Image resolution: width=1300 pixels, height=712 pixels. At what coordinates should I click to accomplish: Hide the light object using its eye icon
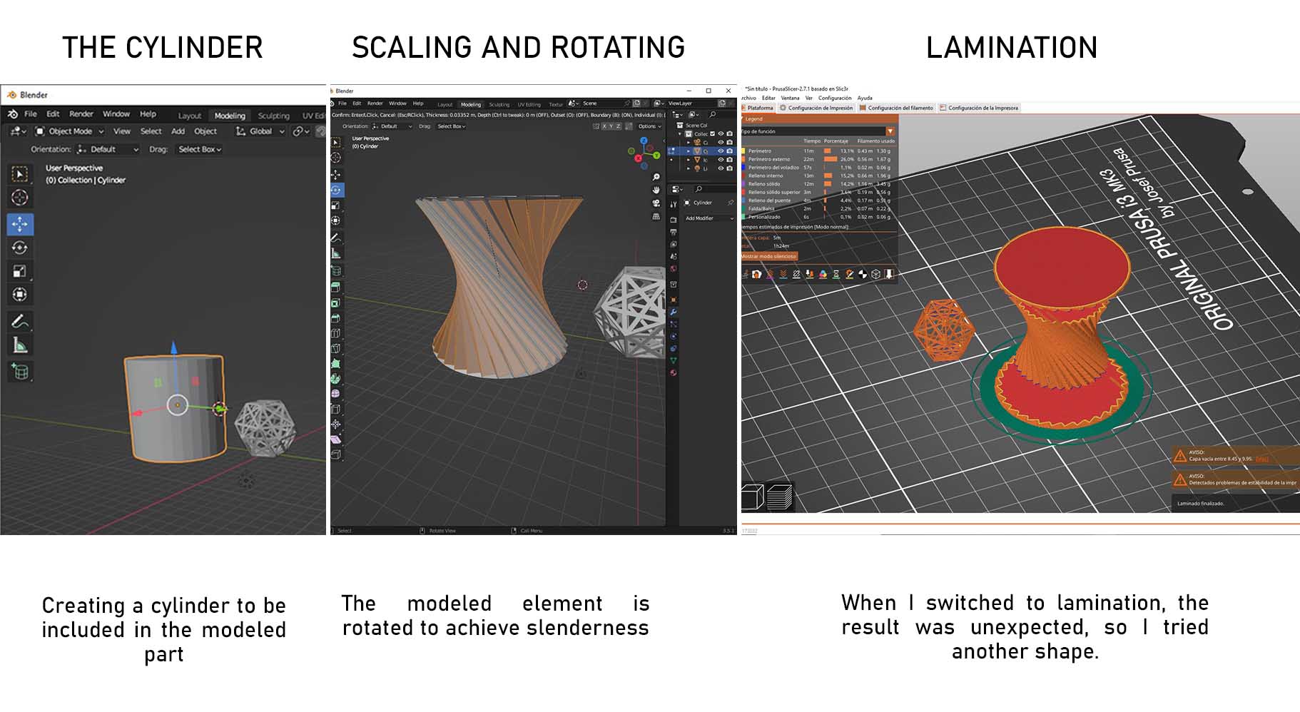[721, 168]
